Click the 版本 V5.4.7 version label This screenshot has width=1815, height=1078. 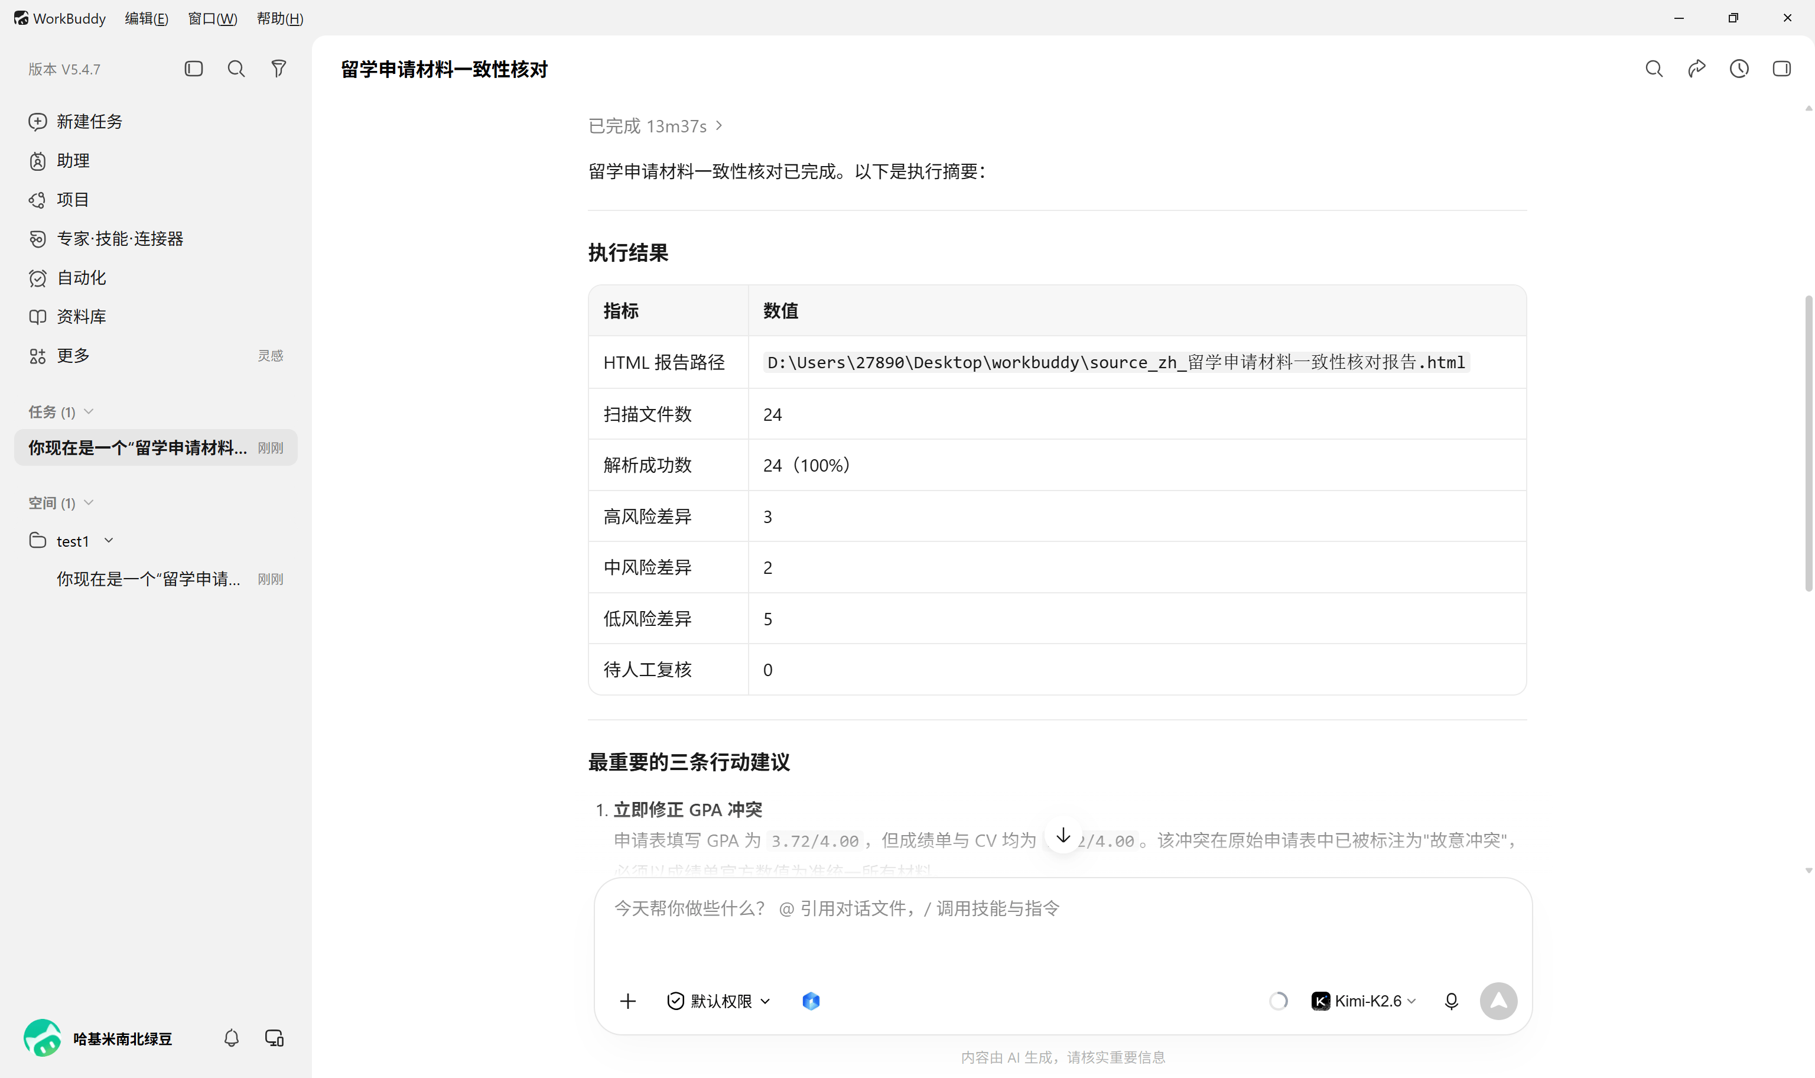click(x=64, y=69)
